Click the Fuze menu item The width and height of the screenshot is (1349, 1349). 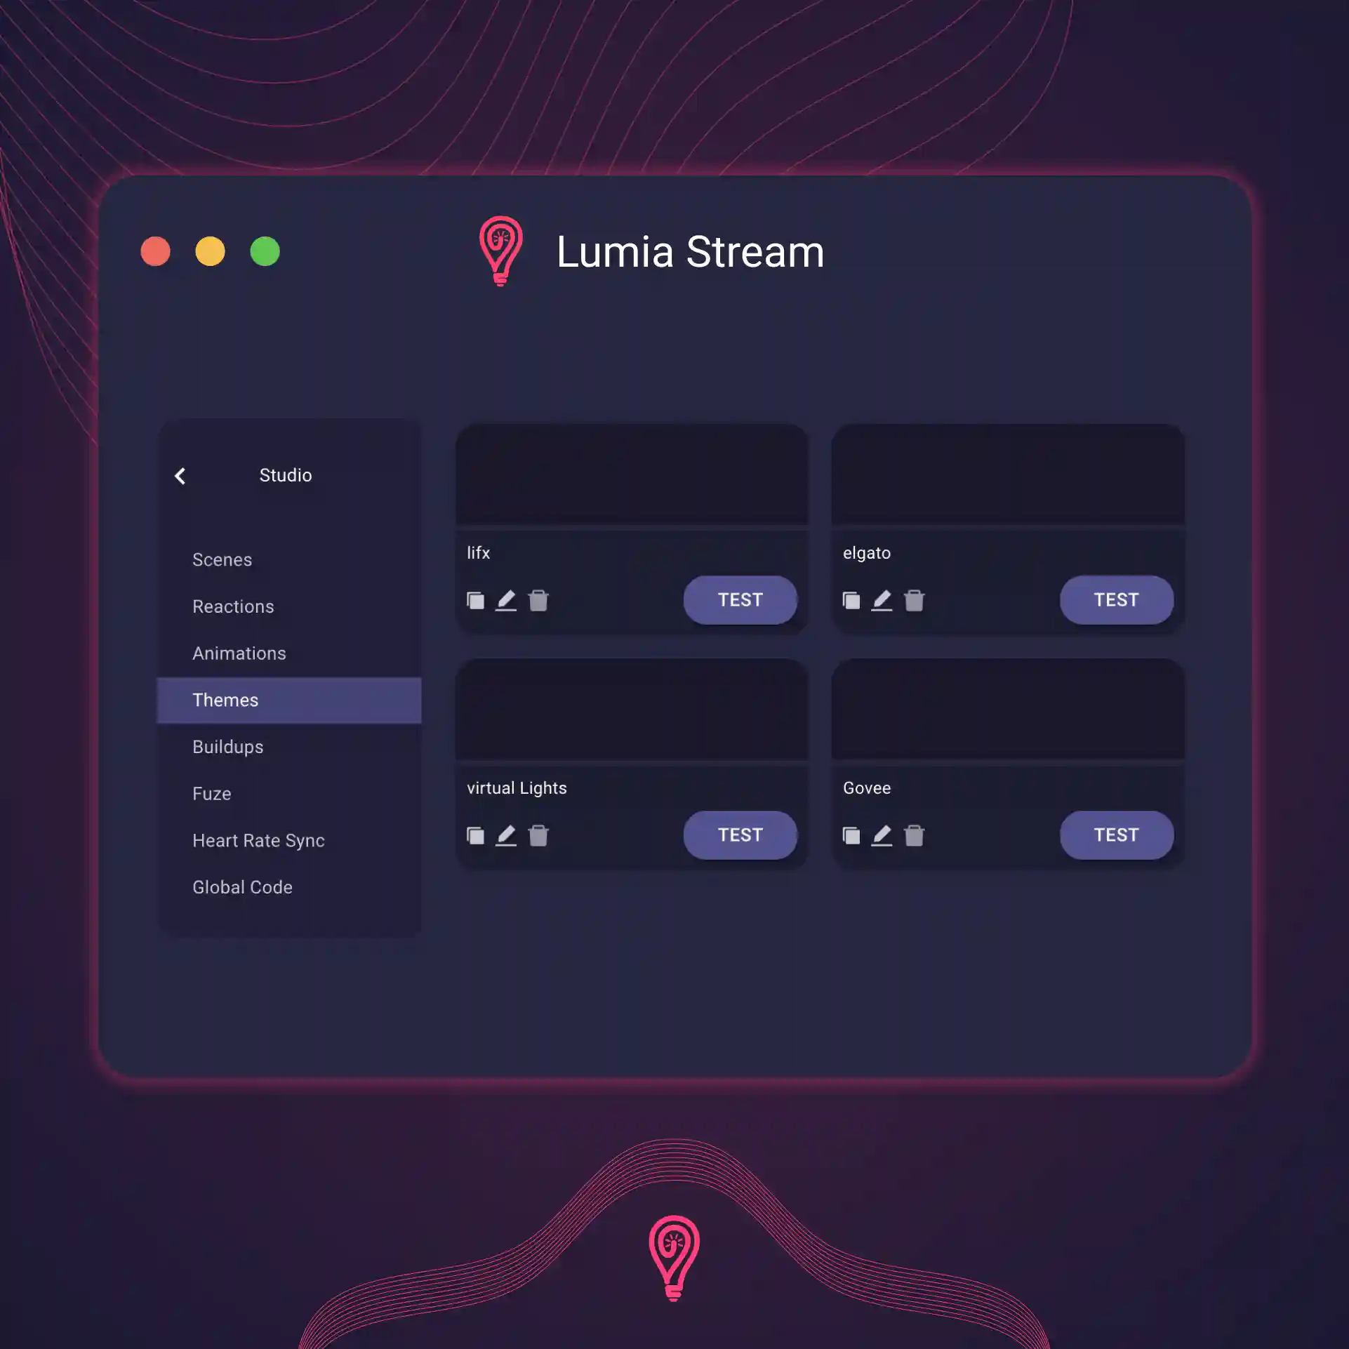point(211,793)
